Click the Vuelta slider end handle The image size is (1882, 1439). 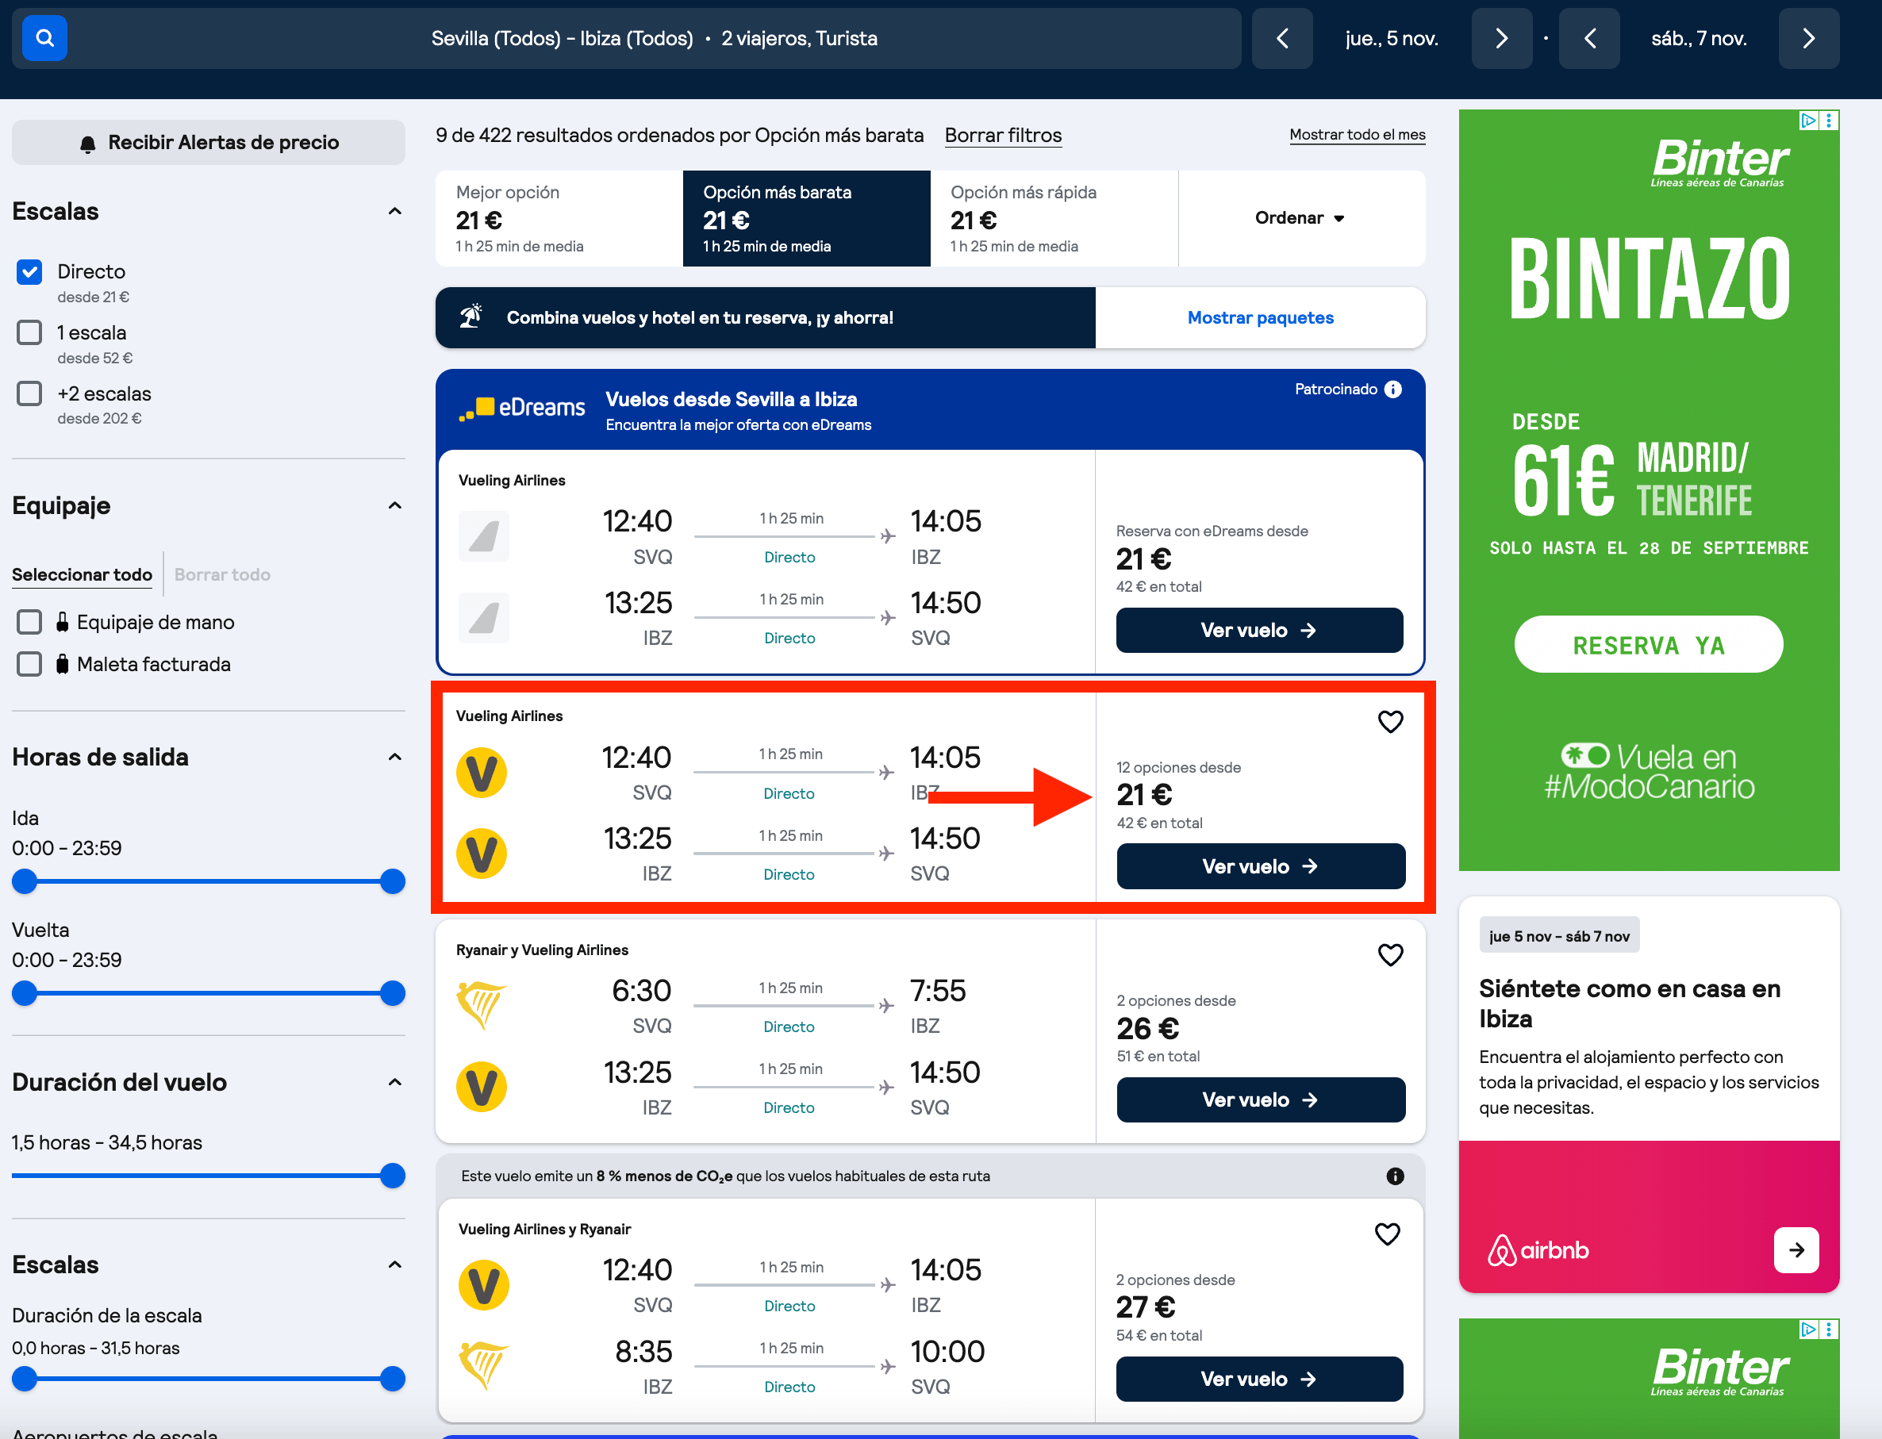[392, 994]
